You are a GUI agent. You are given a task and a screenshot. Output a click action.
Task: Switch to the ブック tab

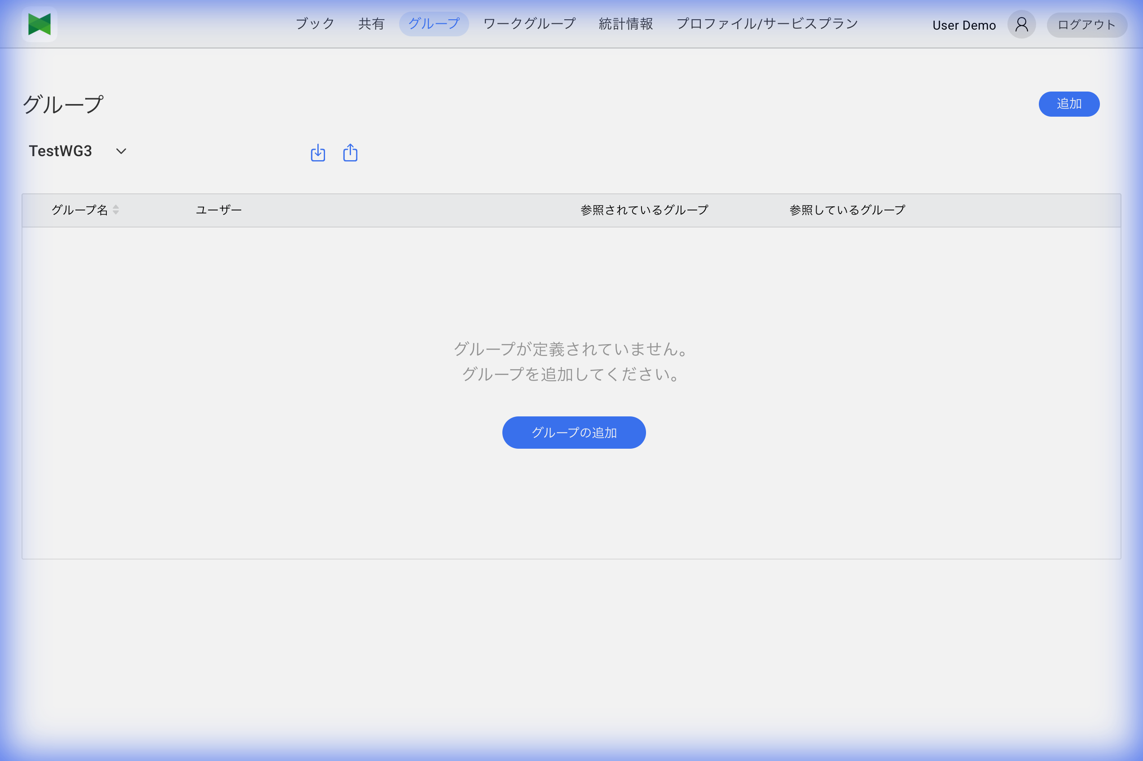(315, 23)
